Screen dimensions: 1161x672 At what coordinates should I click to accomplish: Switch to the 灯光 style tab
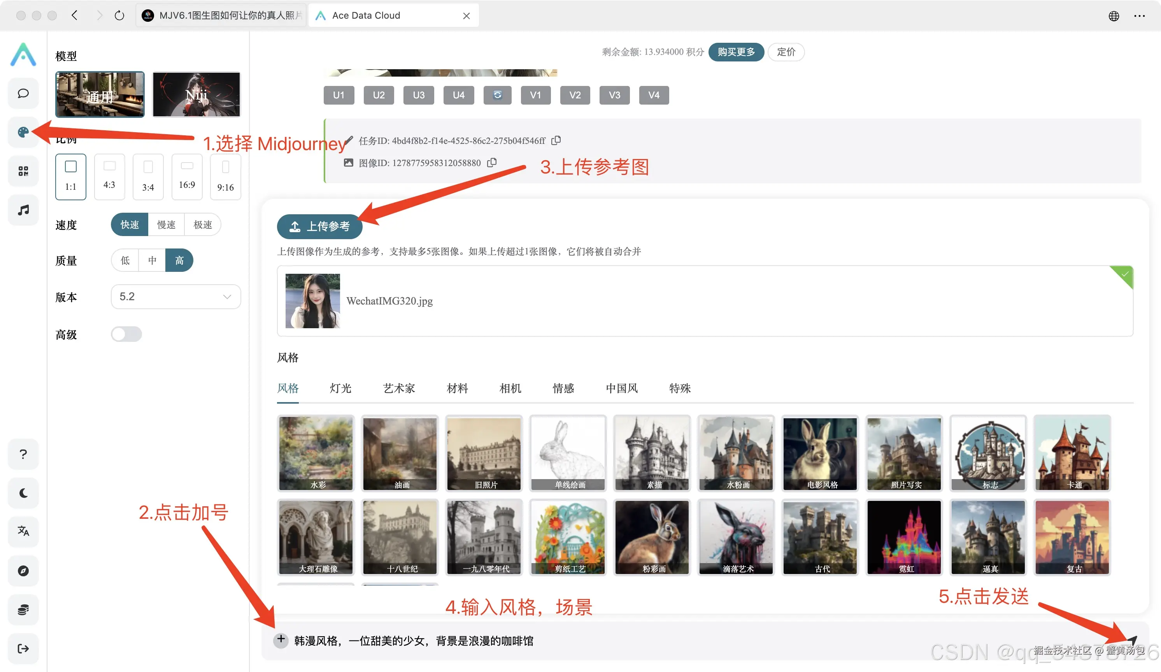(x=340, y=388)
